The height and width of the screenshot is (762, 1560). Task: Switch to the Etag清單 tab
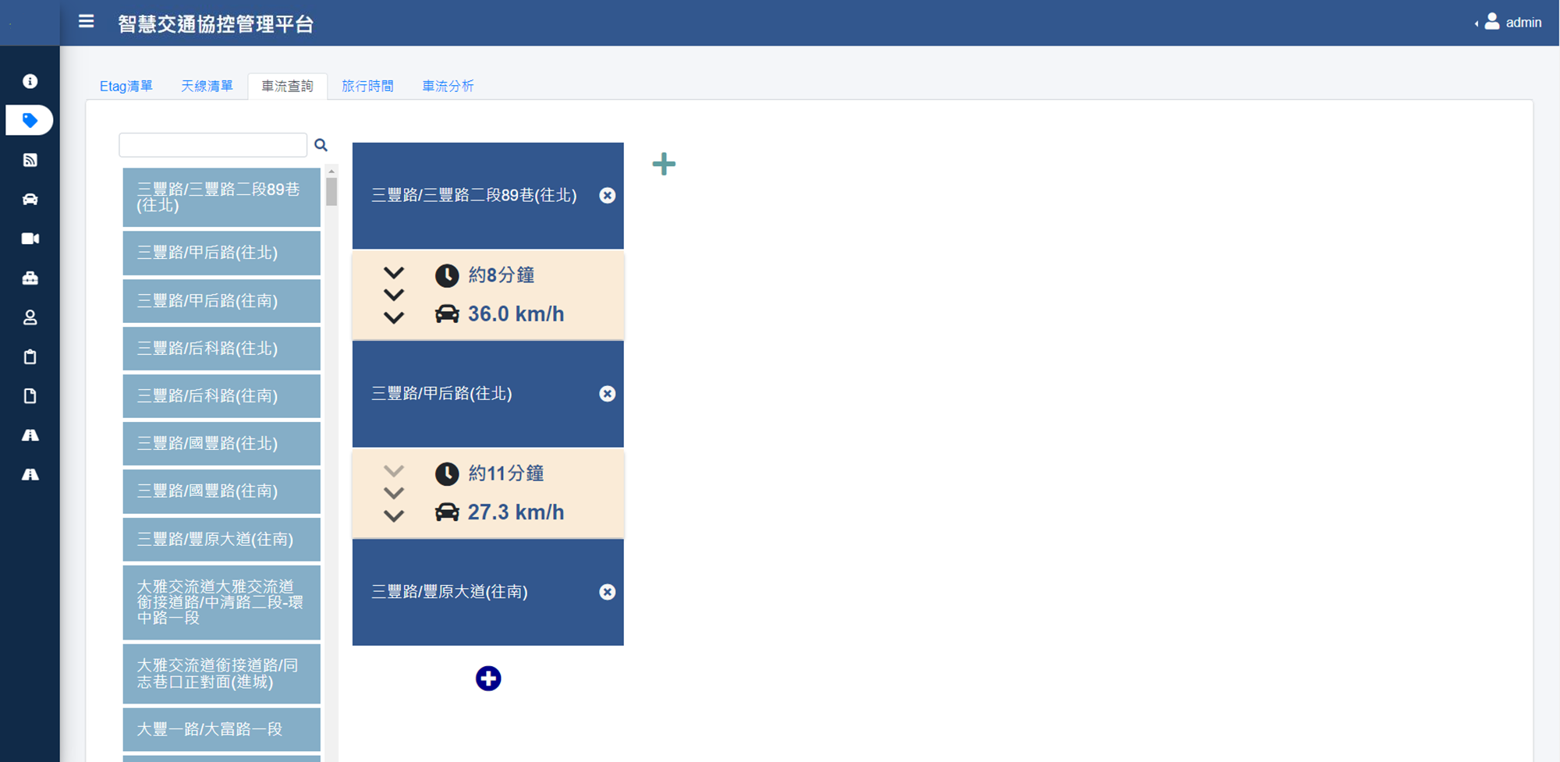126,86
